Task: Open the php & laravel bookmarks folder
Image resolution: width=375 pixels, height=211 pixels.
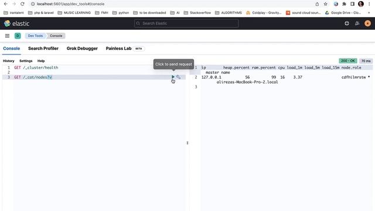Action: tap(41, 13)
